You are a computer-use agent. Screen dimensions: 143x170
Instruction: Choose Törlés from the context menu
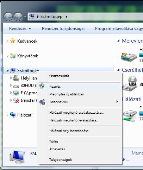(x=54, y=141)
